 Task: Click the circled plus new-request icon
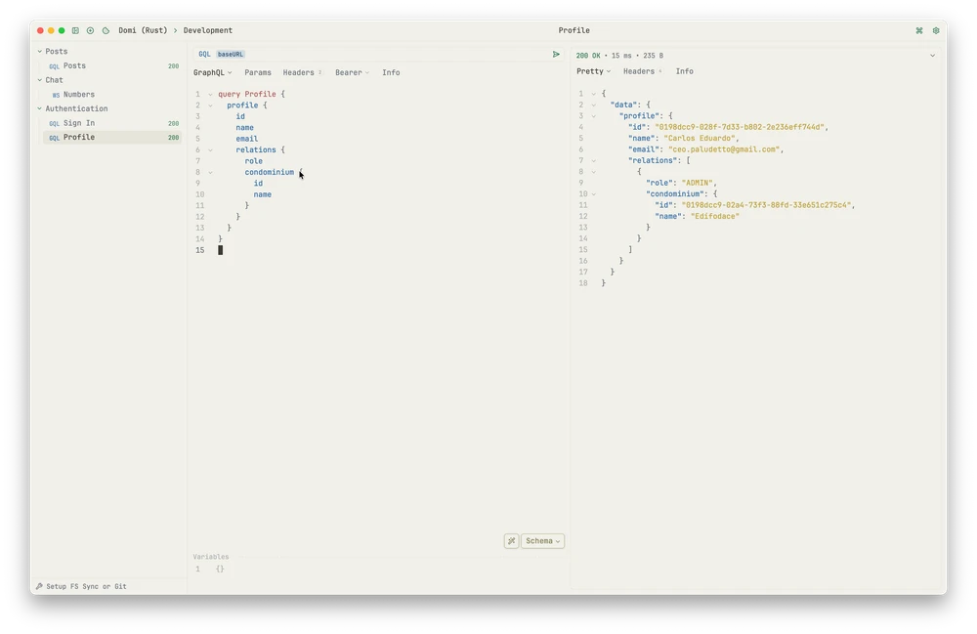pos(90,30)
